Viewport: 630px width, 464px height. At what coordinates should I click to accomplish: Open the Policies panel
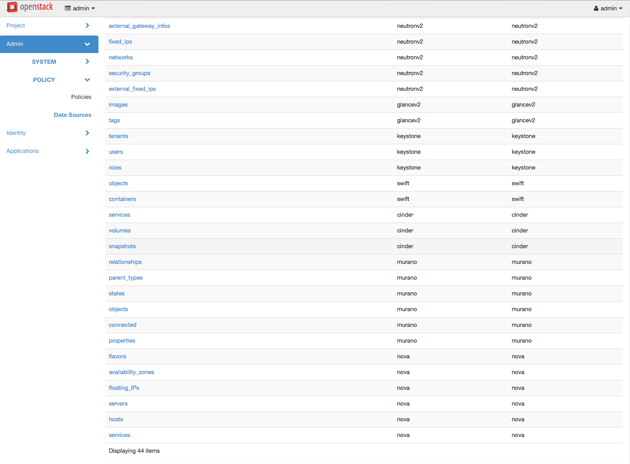click(x=81, y=97)
